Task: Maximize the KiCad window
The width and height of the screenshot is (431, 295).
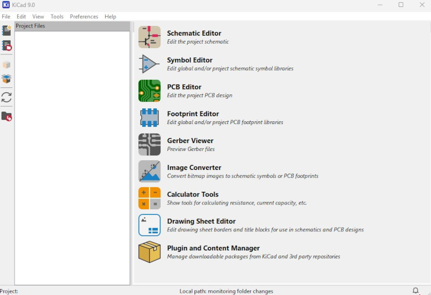Action: (401, 5)
